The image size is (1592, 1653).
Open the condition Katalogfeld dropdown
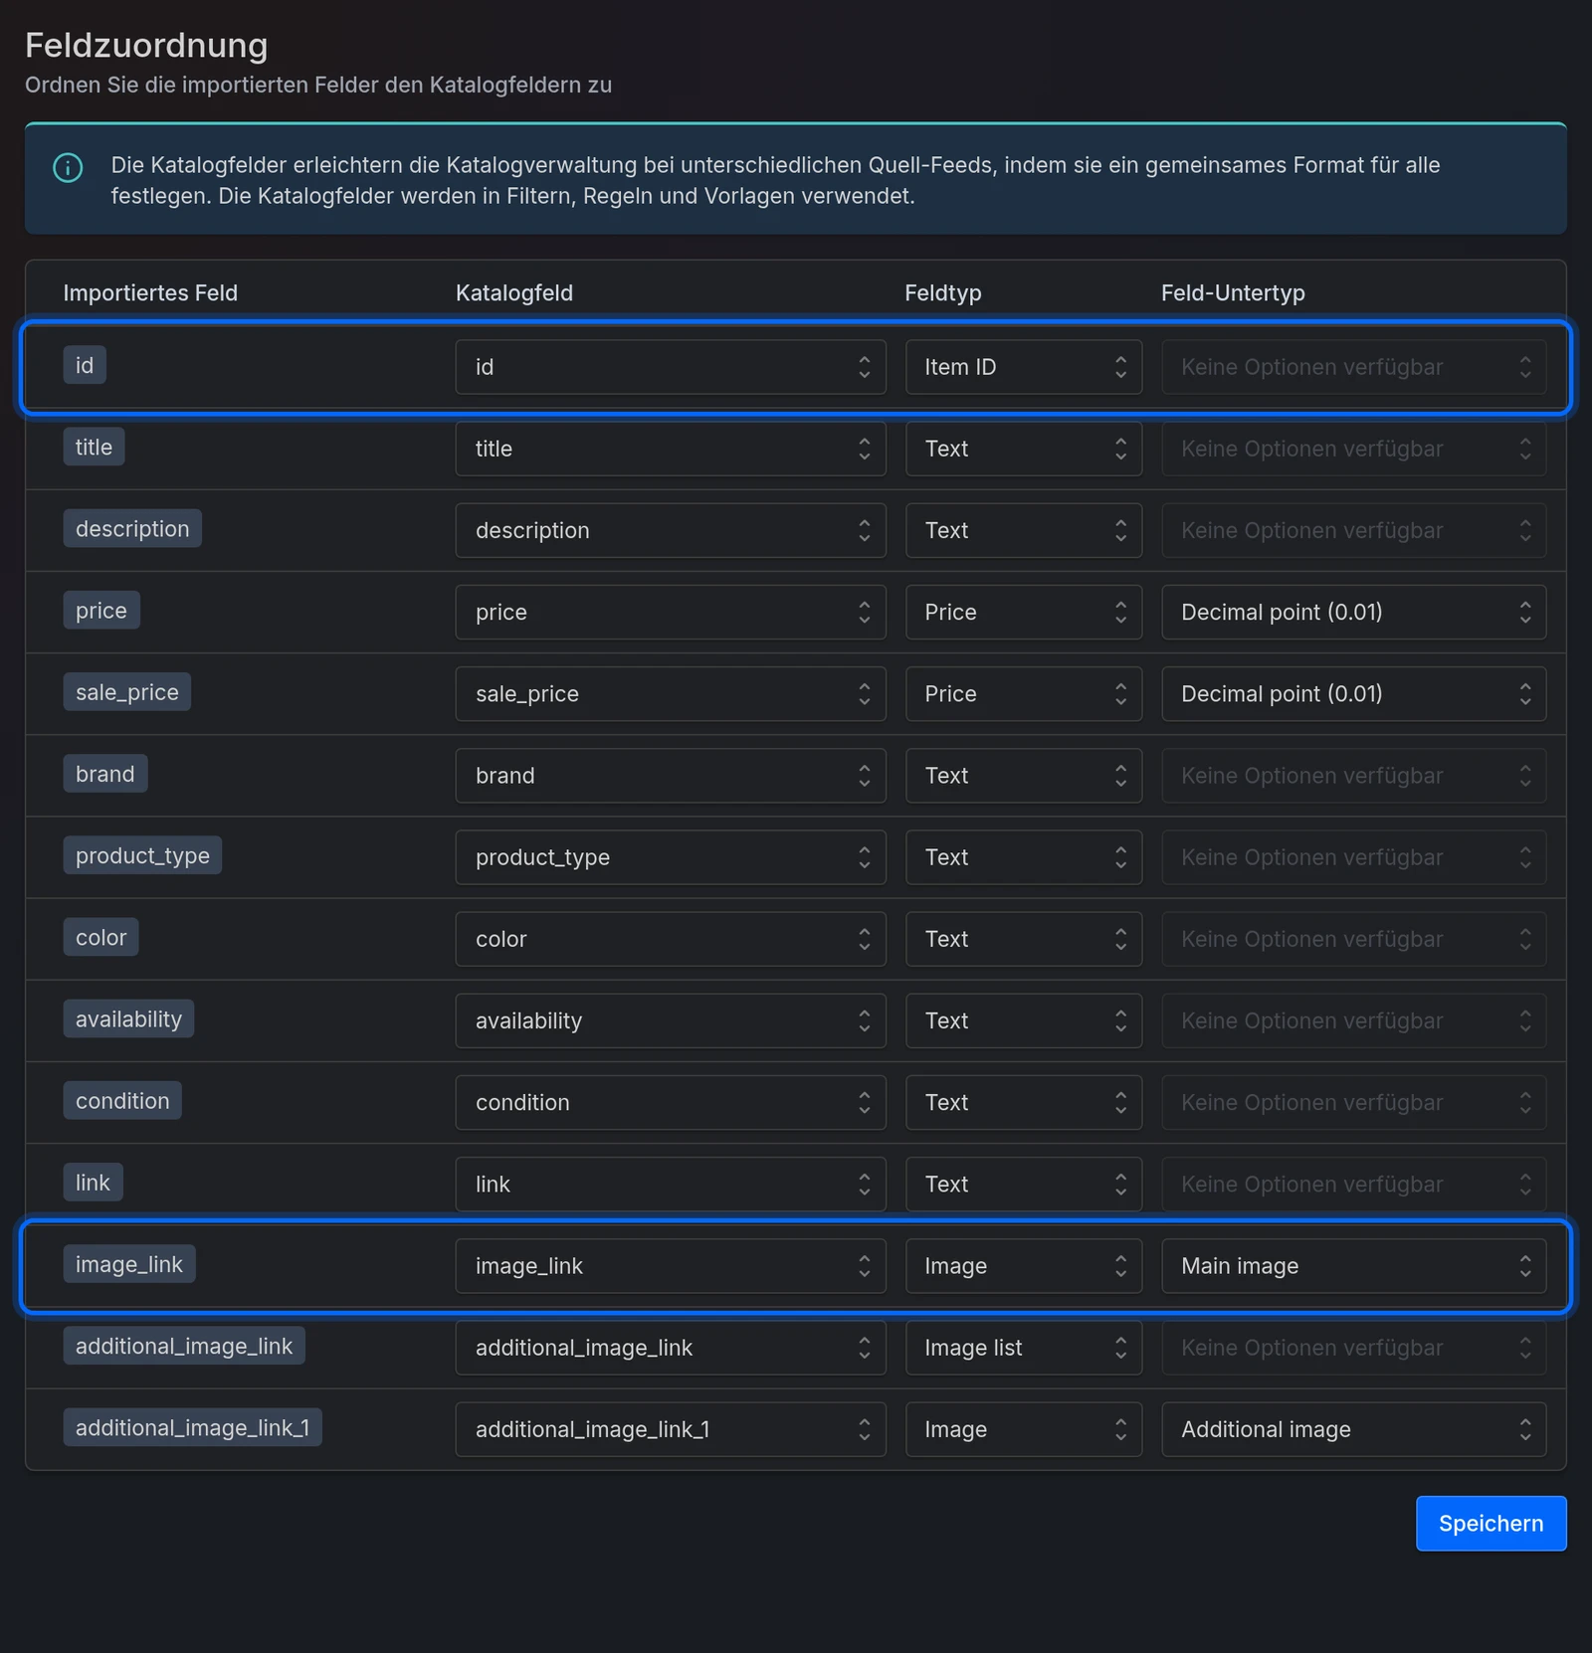click(x=671, y=1101)
